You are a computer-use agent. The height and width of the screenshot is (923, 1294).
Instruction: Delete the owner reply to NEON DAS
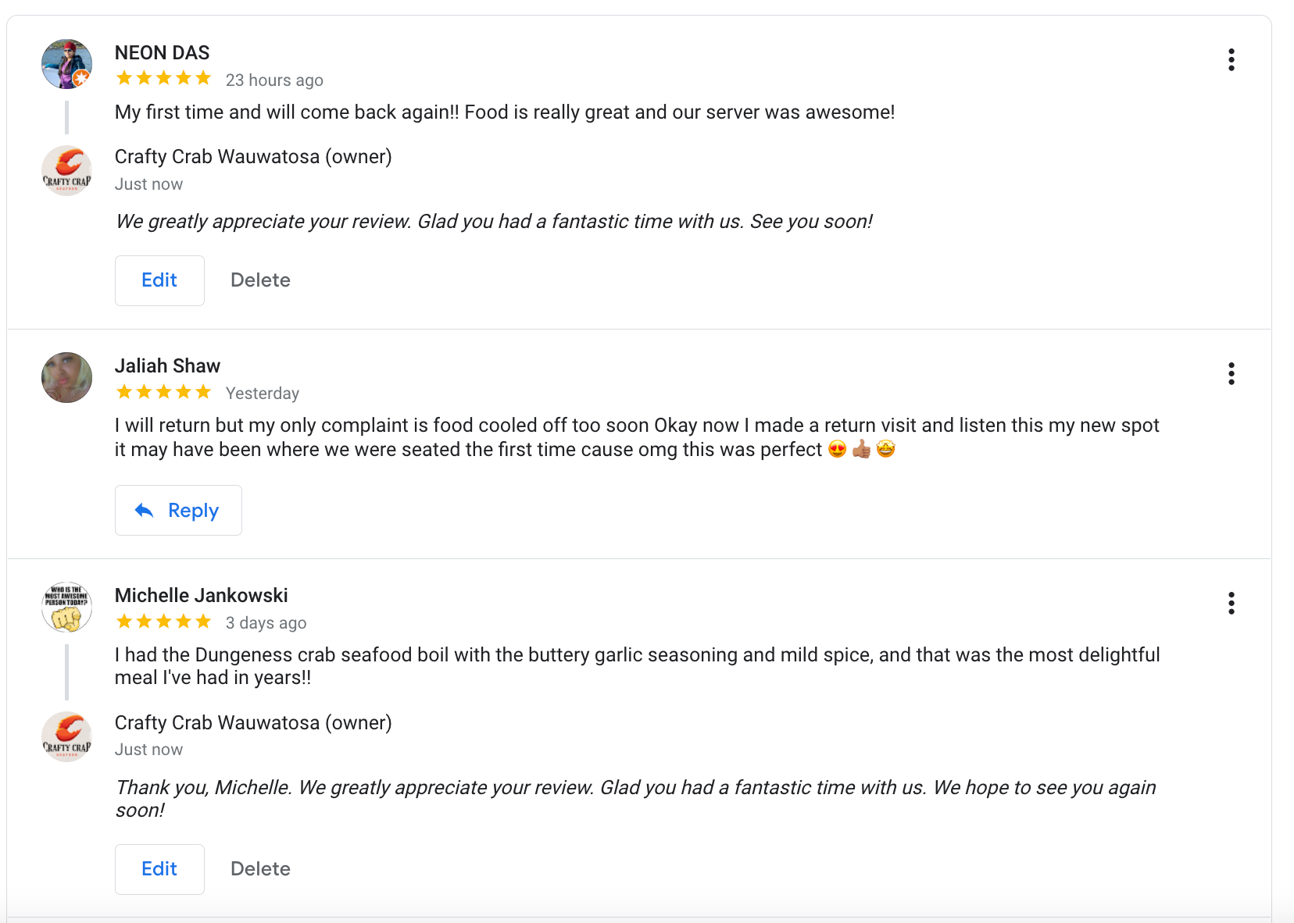(x=260, y=280)
